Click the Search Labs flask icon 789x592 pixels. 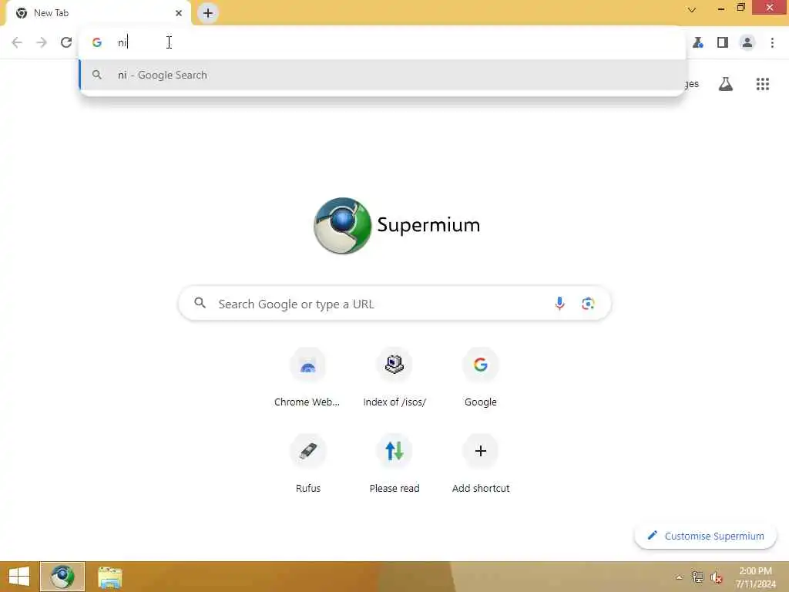(725, 84)
